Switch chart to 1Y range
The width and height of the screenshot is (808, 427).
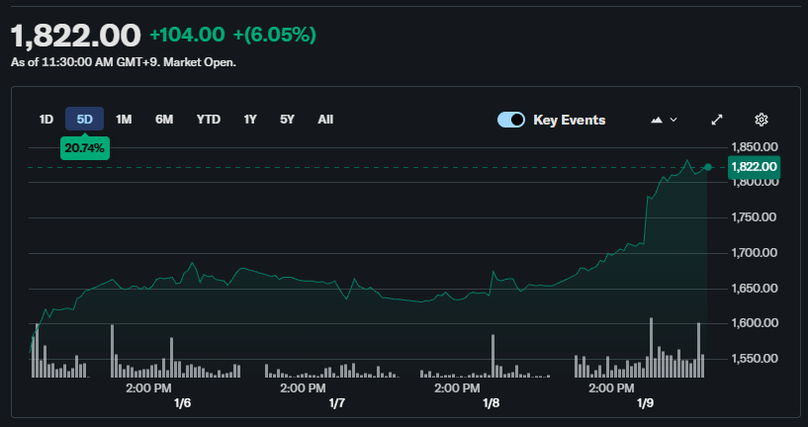click(250, 120)
